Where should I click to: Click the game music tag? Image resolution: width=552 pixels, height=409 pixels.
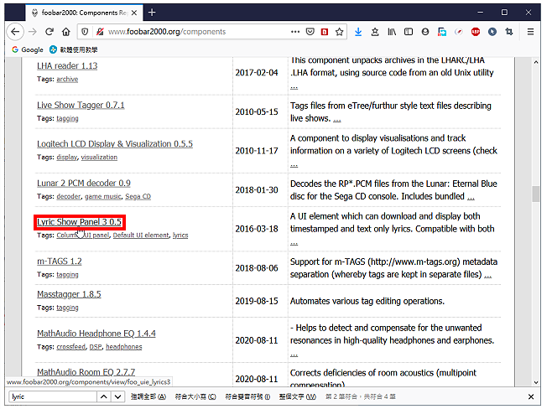point(103,197)
